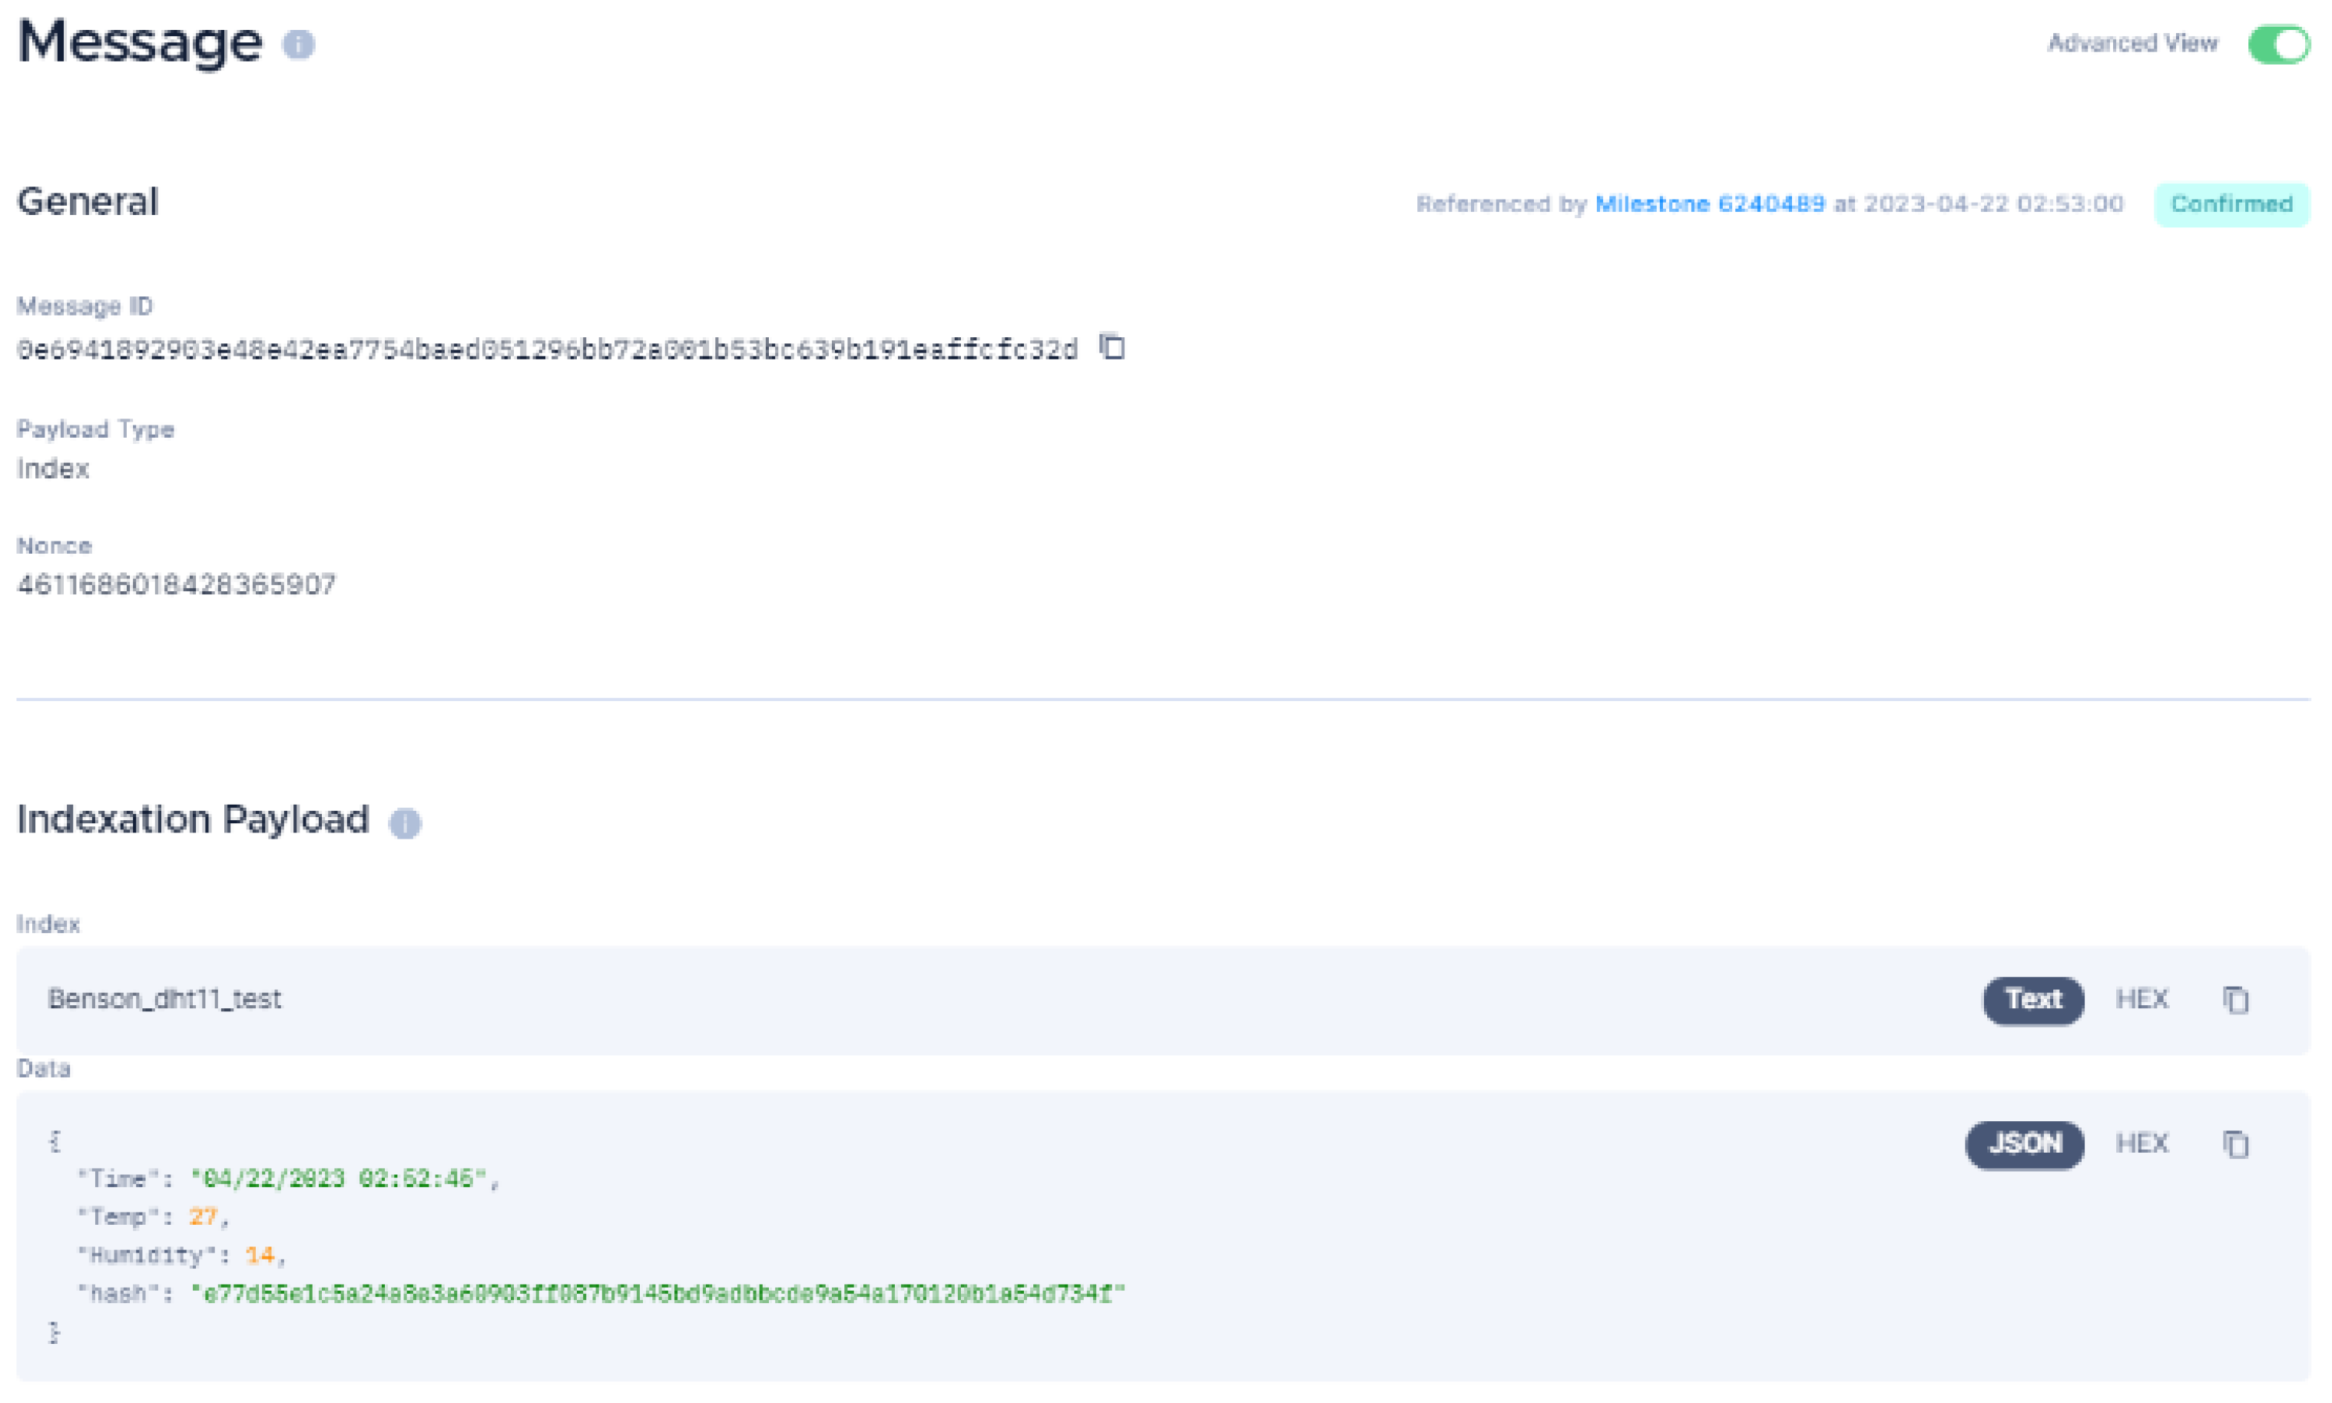Viewport: 2332px width, 1403px height.
Task: Click the copy icon next to Index field
Action: coord(2239,1000)
